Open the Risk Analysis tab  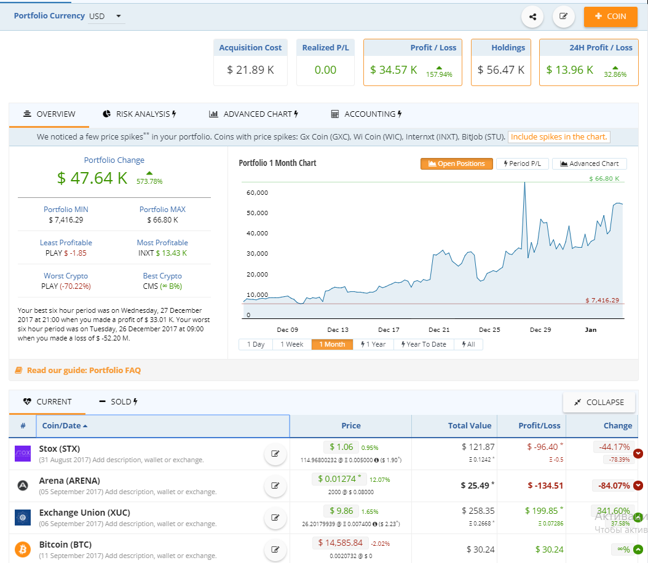(x=140, y=114)
